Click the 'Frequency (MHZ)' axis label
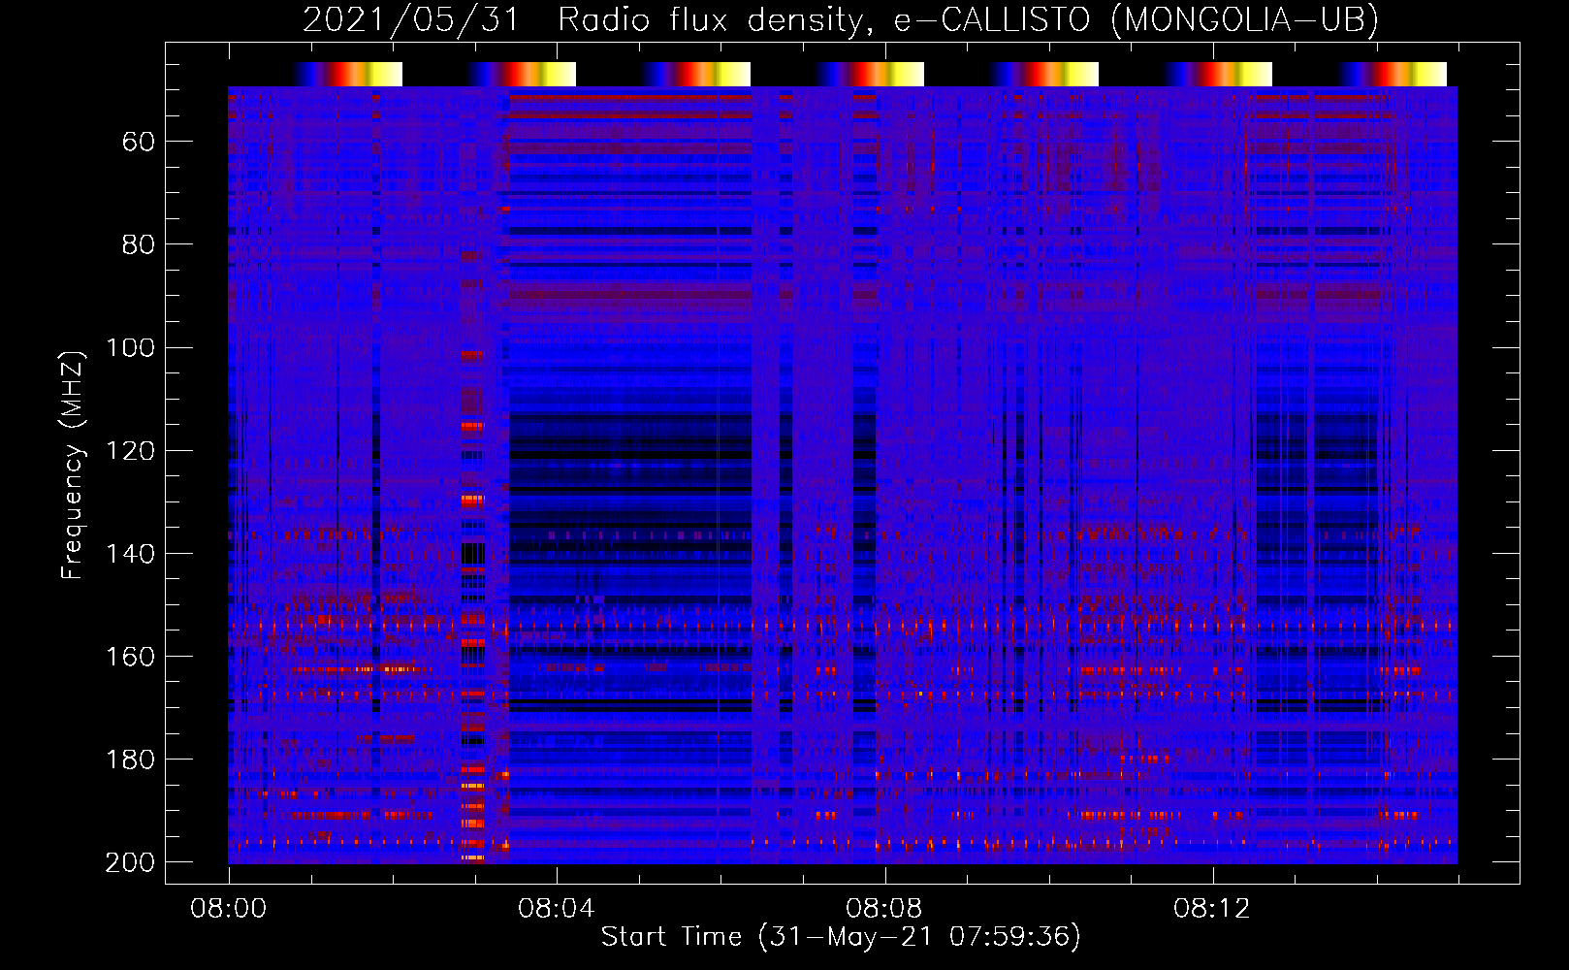Viewport: 1569px width, 970px height. point(73,465)
